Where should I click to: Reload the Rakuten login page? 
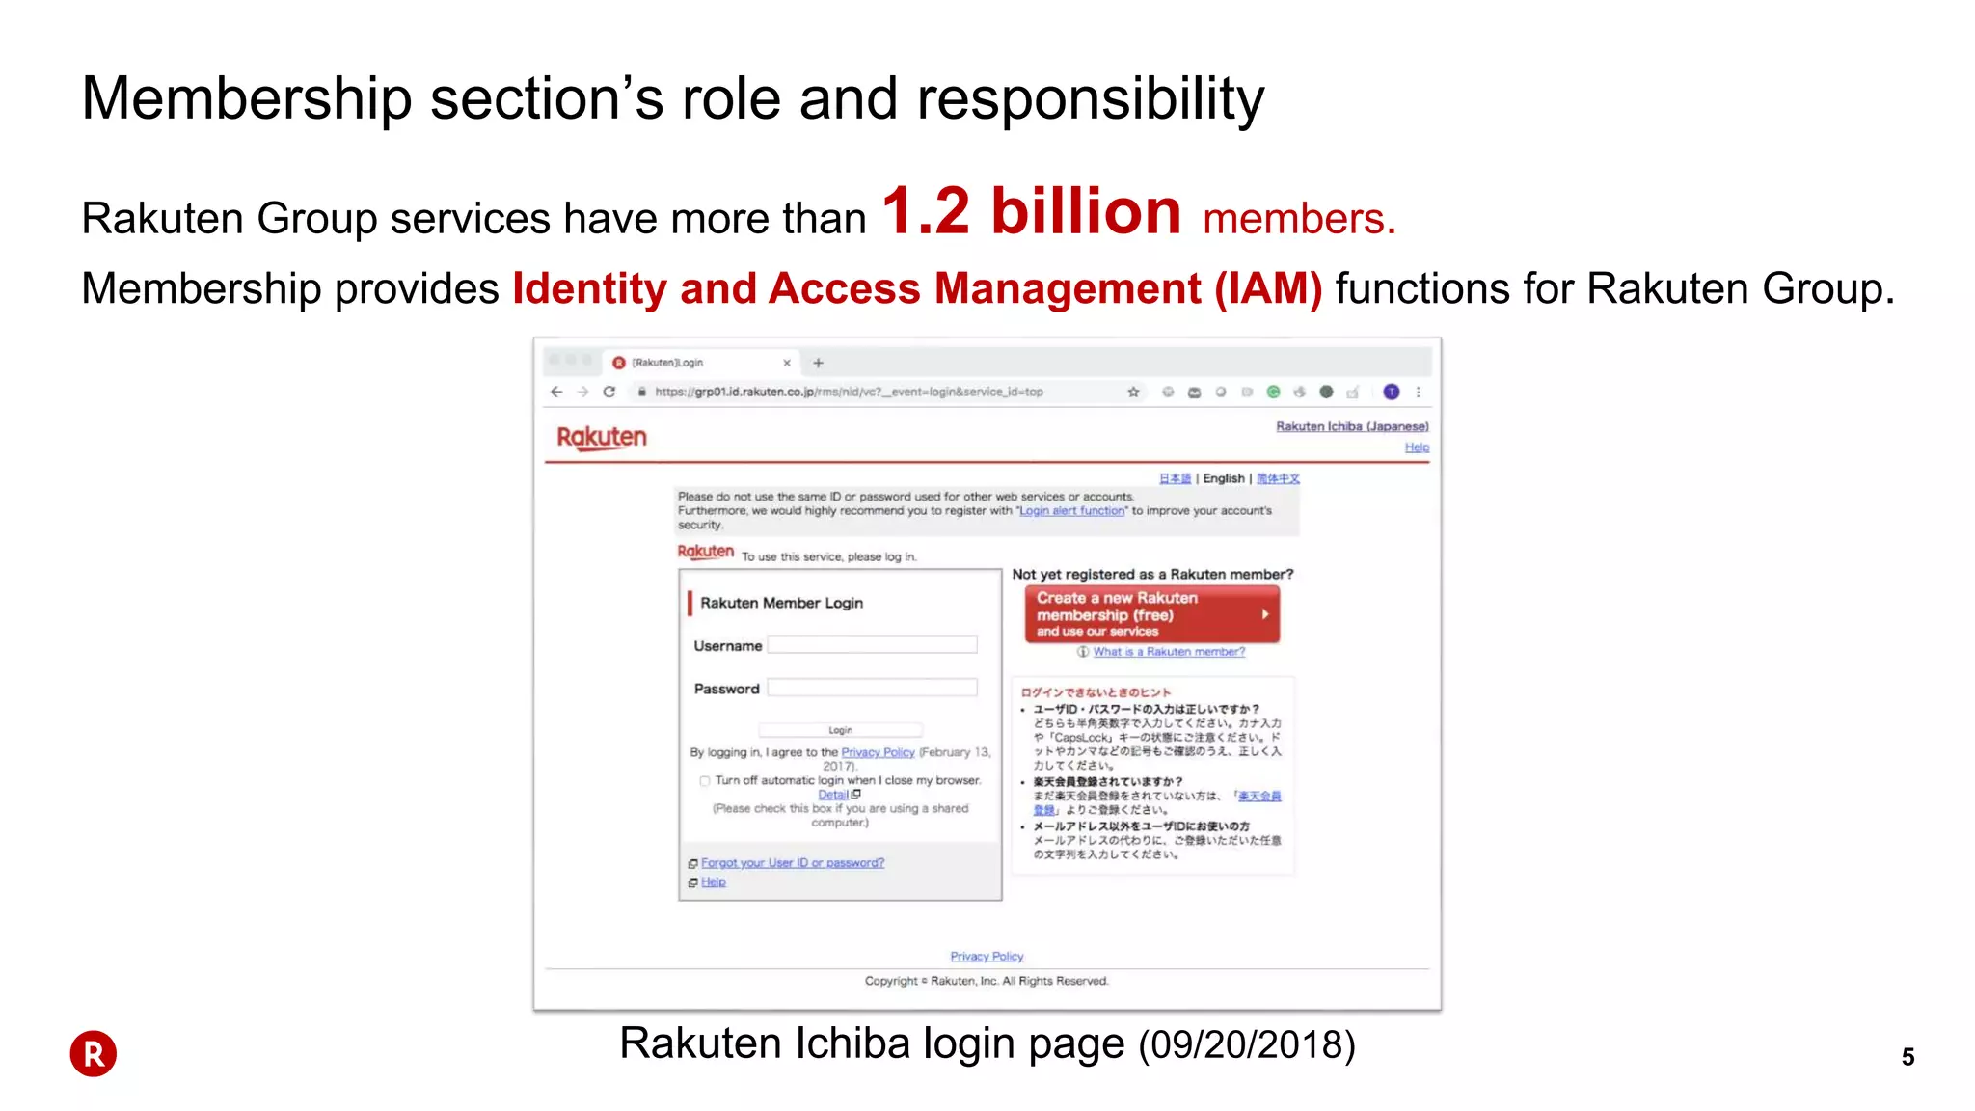(609, 392)
